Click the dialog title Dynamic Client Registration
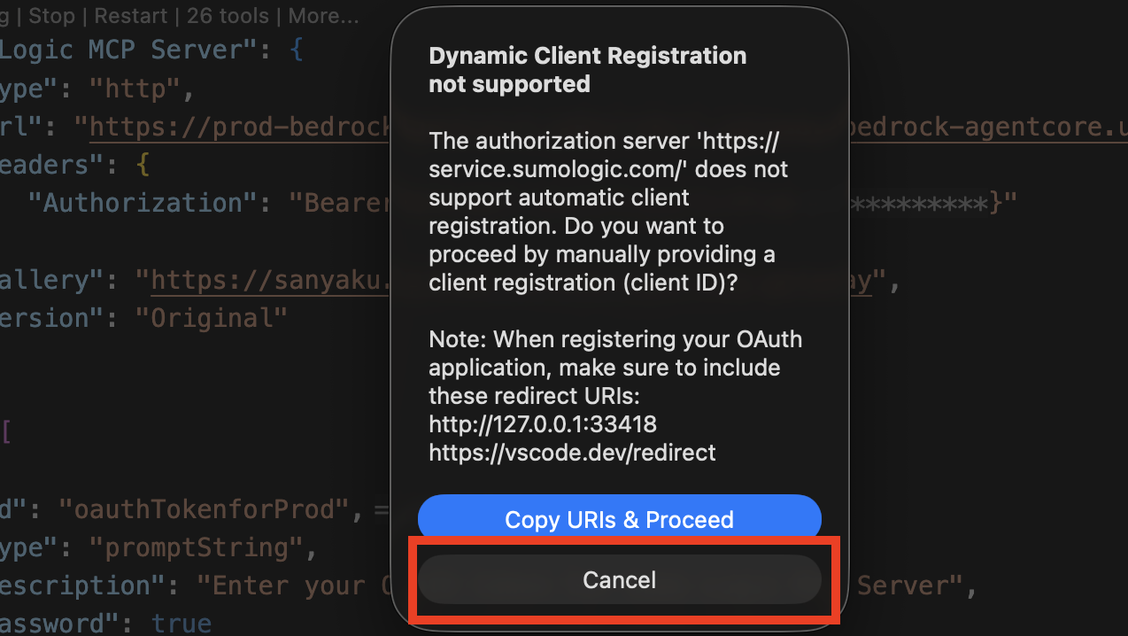 (587, 56)
